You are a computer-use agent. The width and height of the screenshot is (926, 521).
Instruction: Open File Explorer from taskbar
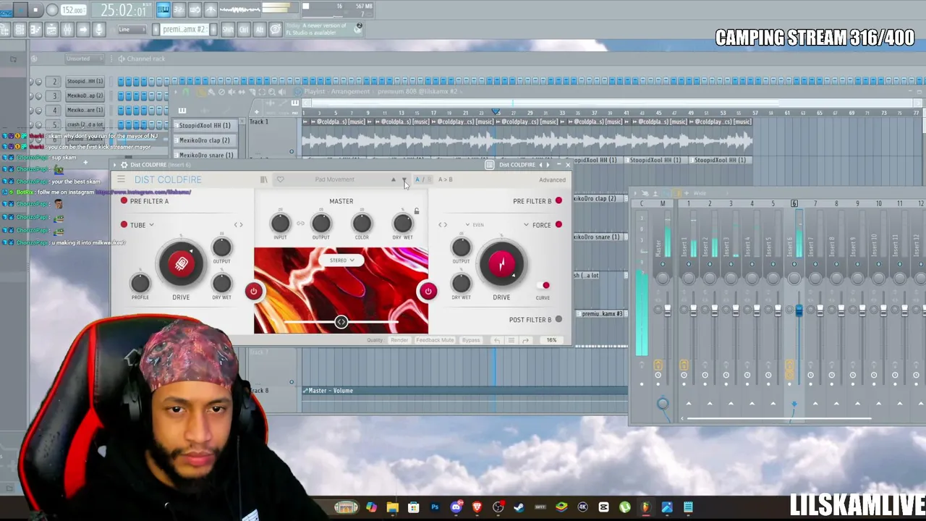tap(392, 507)
